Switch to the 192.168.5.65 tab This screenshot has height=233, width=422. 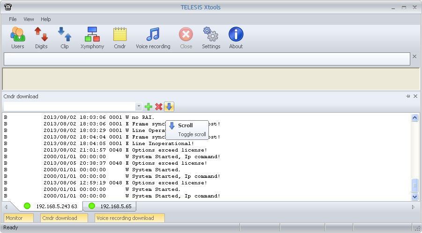coord(110,206)
